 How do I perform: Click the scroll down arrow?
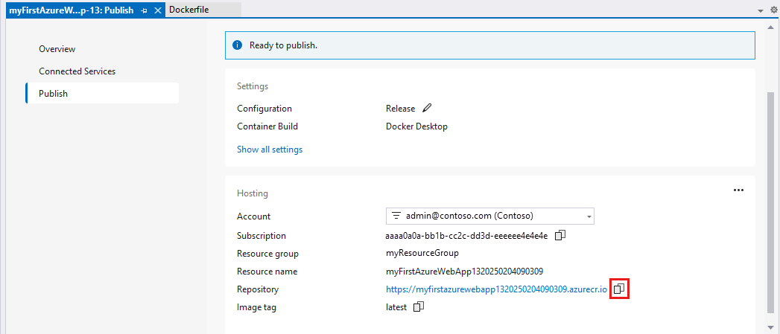click(773, 327)
